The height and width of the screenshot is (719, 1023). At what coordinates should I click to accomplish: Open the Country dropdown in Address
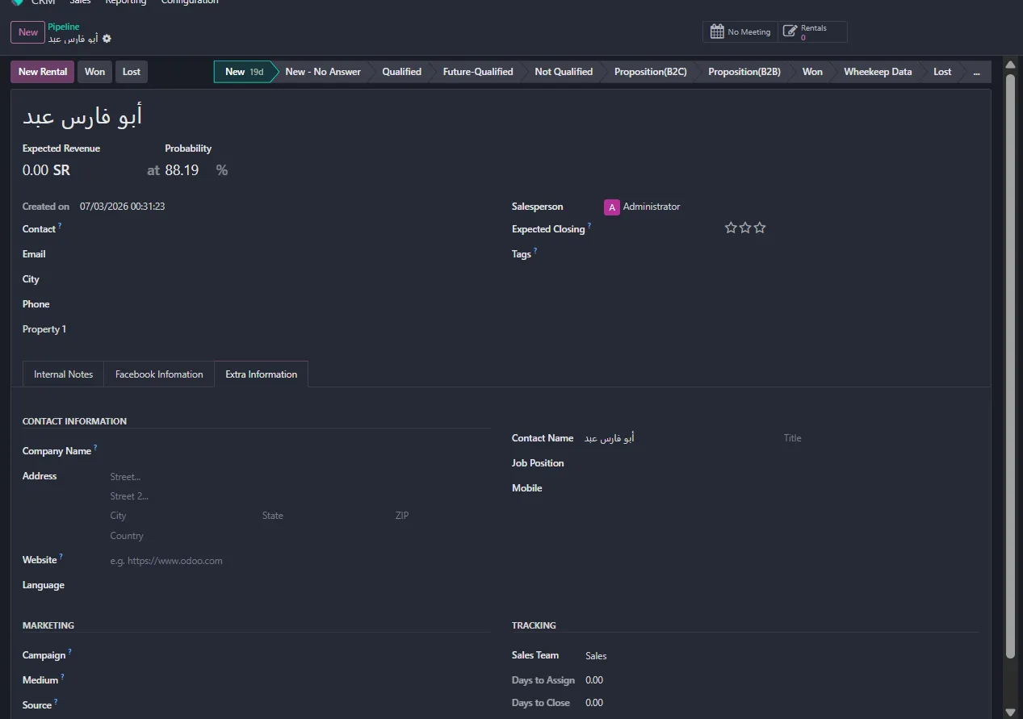[300, 536]
